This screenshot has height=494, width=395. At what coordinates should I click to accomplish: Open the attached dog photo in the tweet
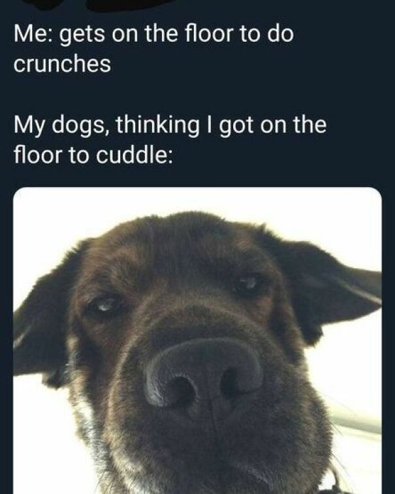[197, 340]
